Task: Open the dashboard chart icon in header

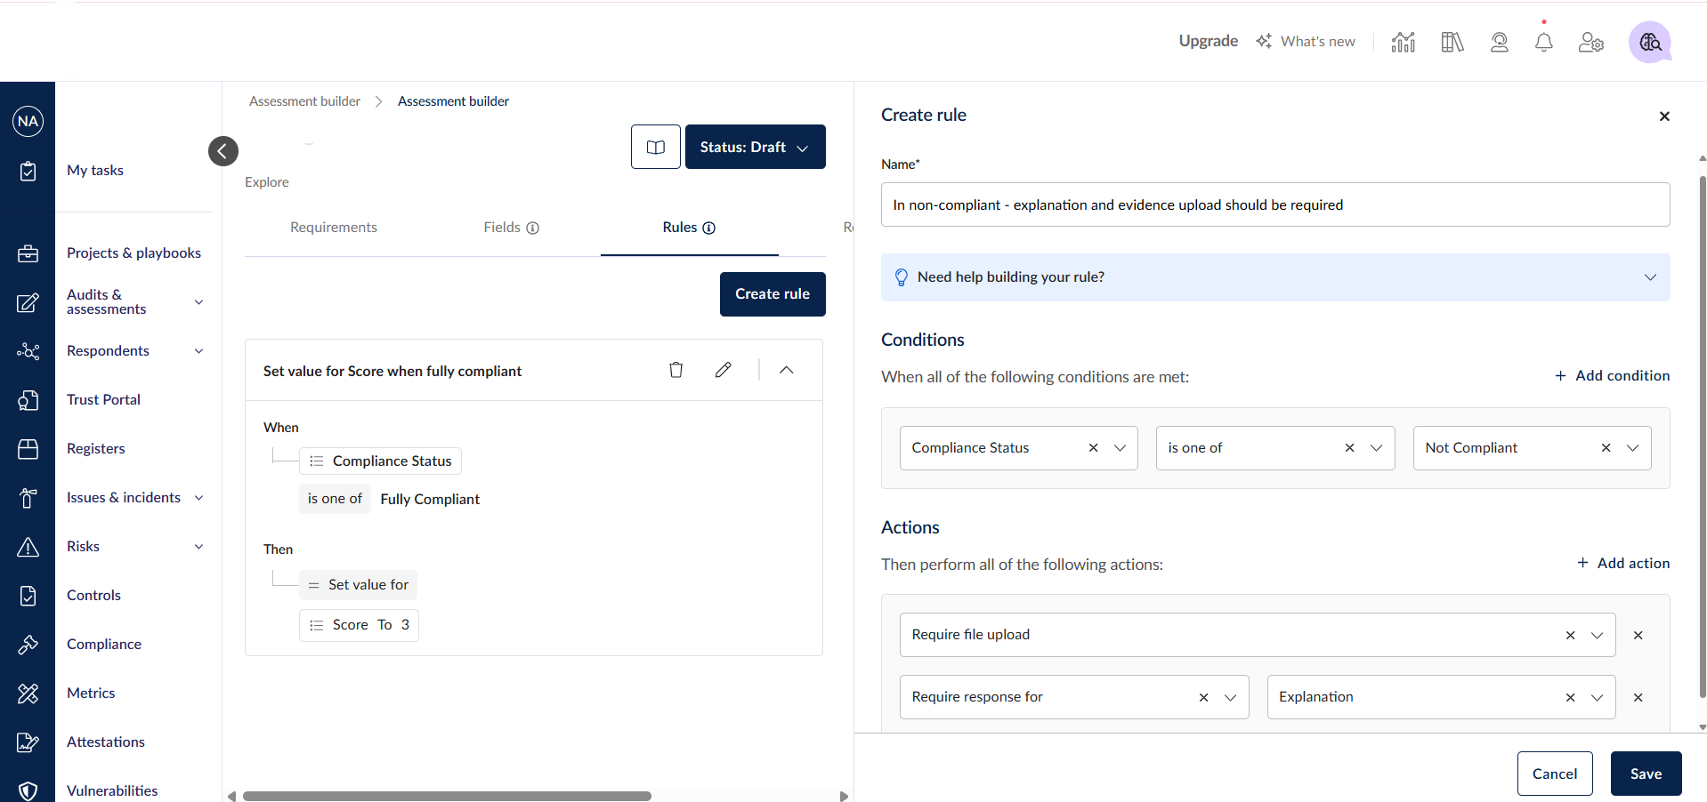Action: click(x=1404, y=42)
